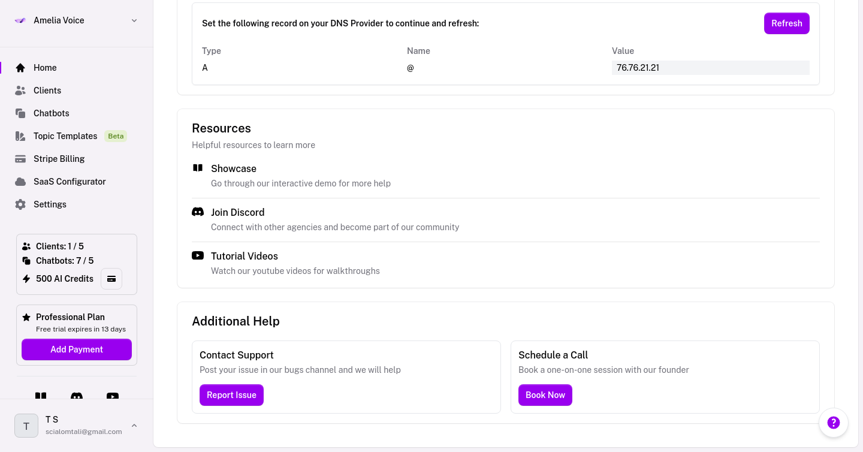Navigate to Topic Templates
Image resolution: width=863 pixels, height=452 pixels.
tap(65, 136)
